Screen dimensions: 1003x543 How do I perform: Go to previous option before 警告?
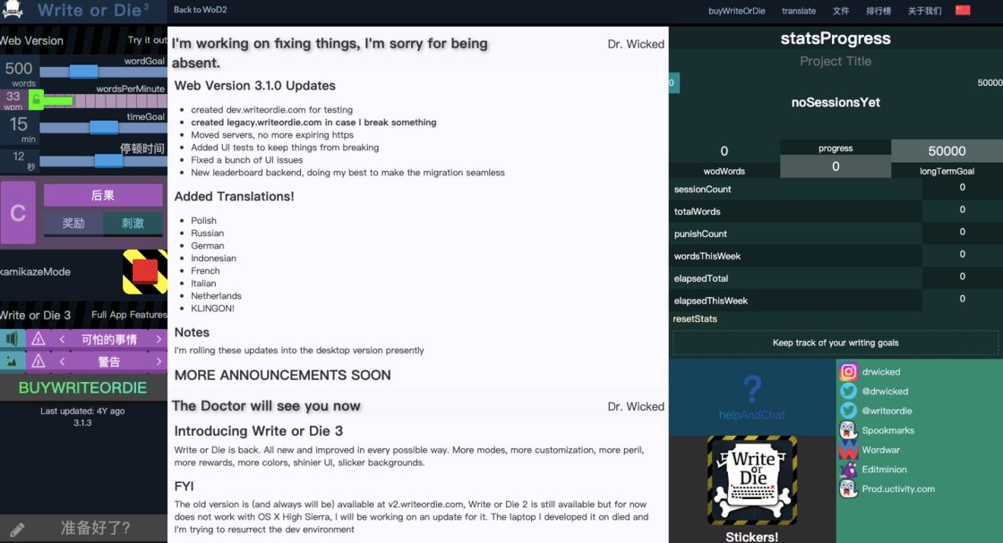pyautogui.click(x=62, y=361)
